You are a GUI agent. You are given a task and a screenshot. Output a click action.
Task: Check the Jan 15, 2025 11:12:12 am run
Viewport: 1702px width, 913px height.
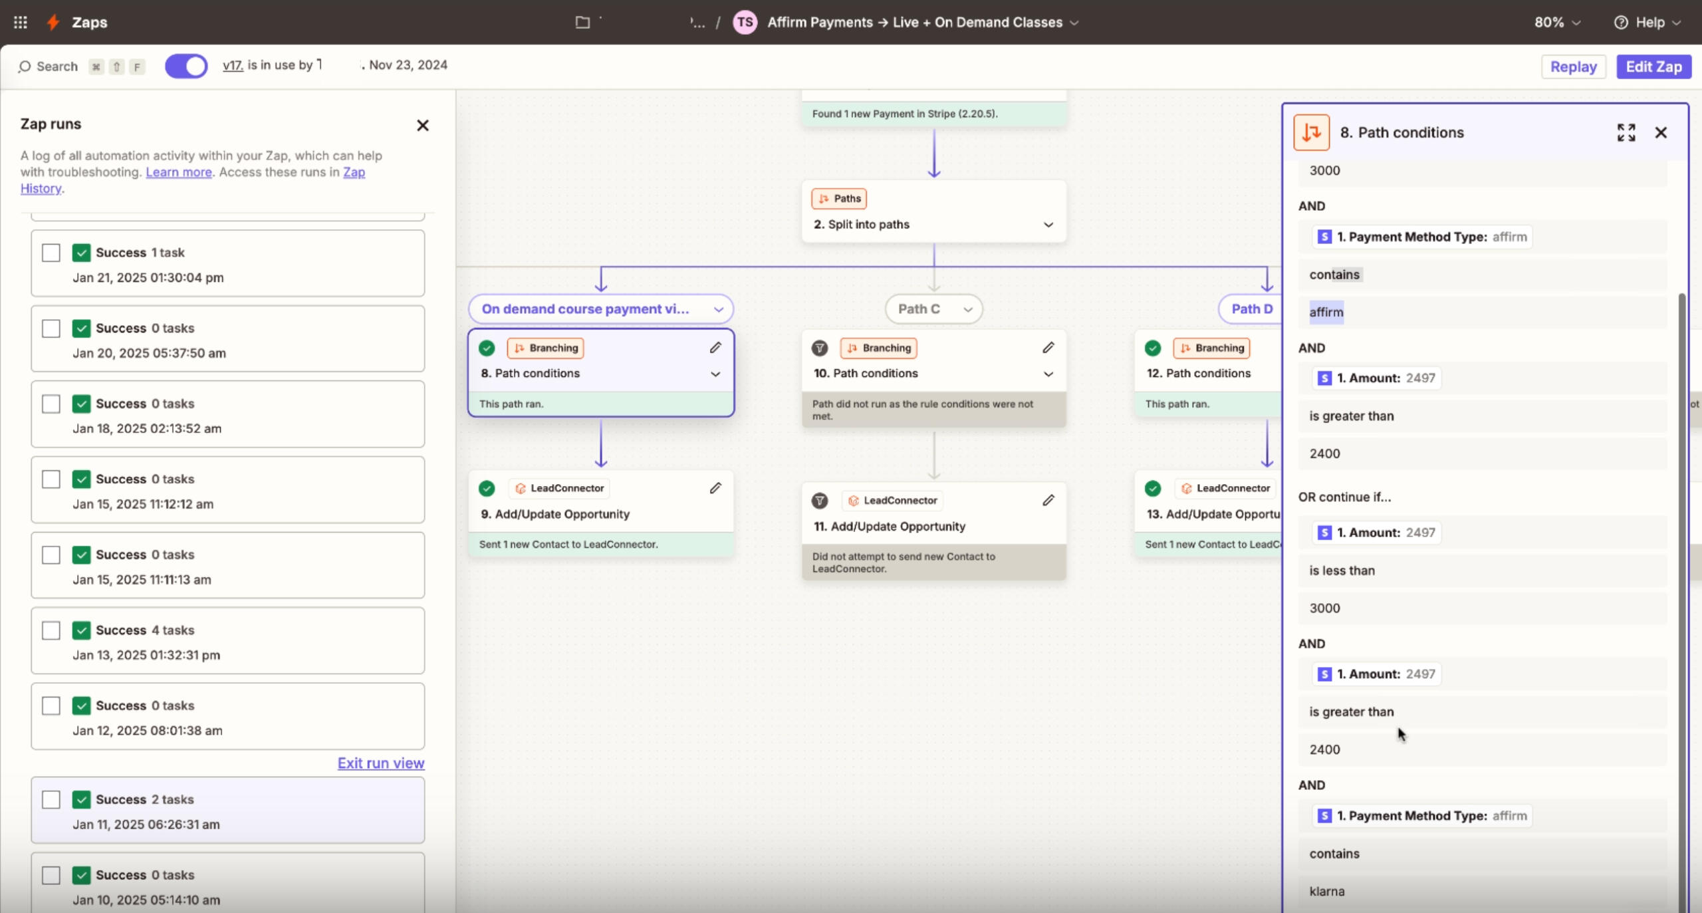(x=51, y=479)
